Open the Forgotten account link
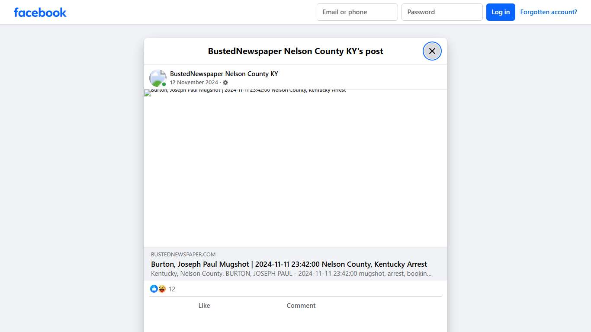591x332 pixels. click(x=549, y=12)
